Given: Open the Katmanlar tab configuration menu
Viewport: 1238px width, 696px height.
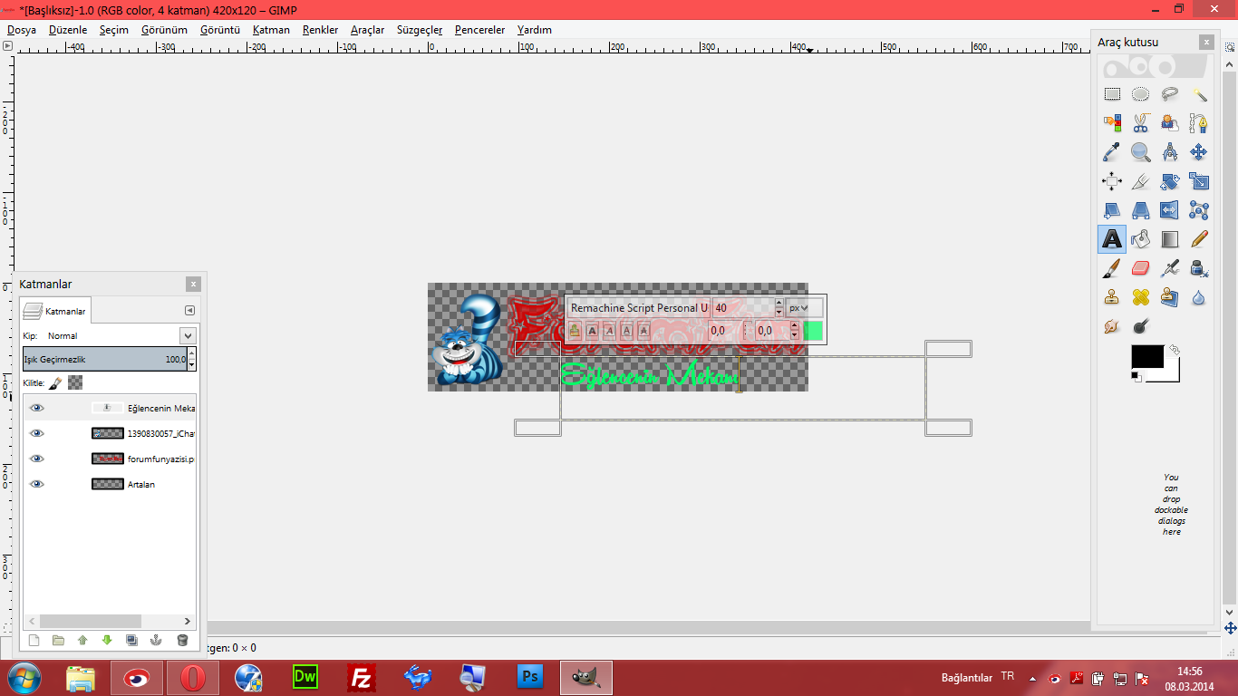Looking at the screenshot, I should pos(189,310).
